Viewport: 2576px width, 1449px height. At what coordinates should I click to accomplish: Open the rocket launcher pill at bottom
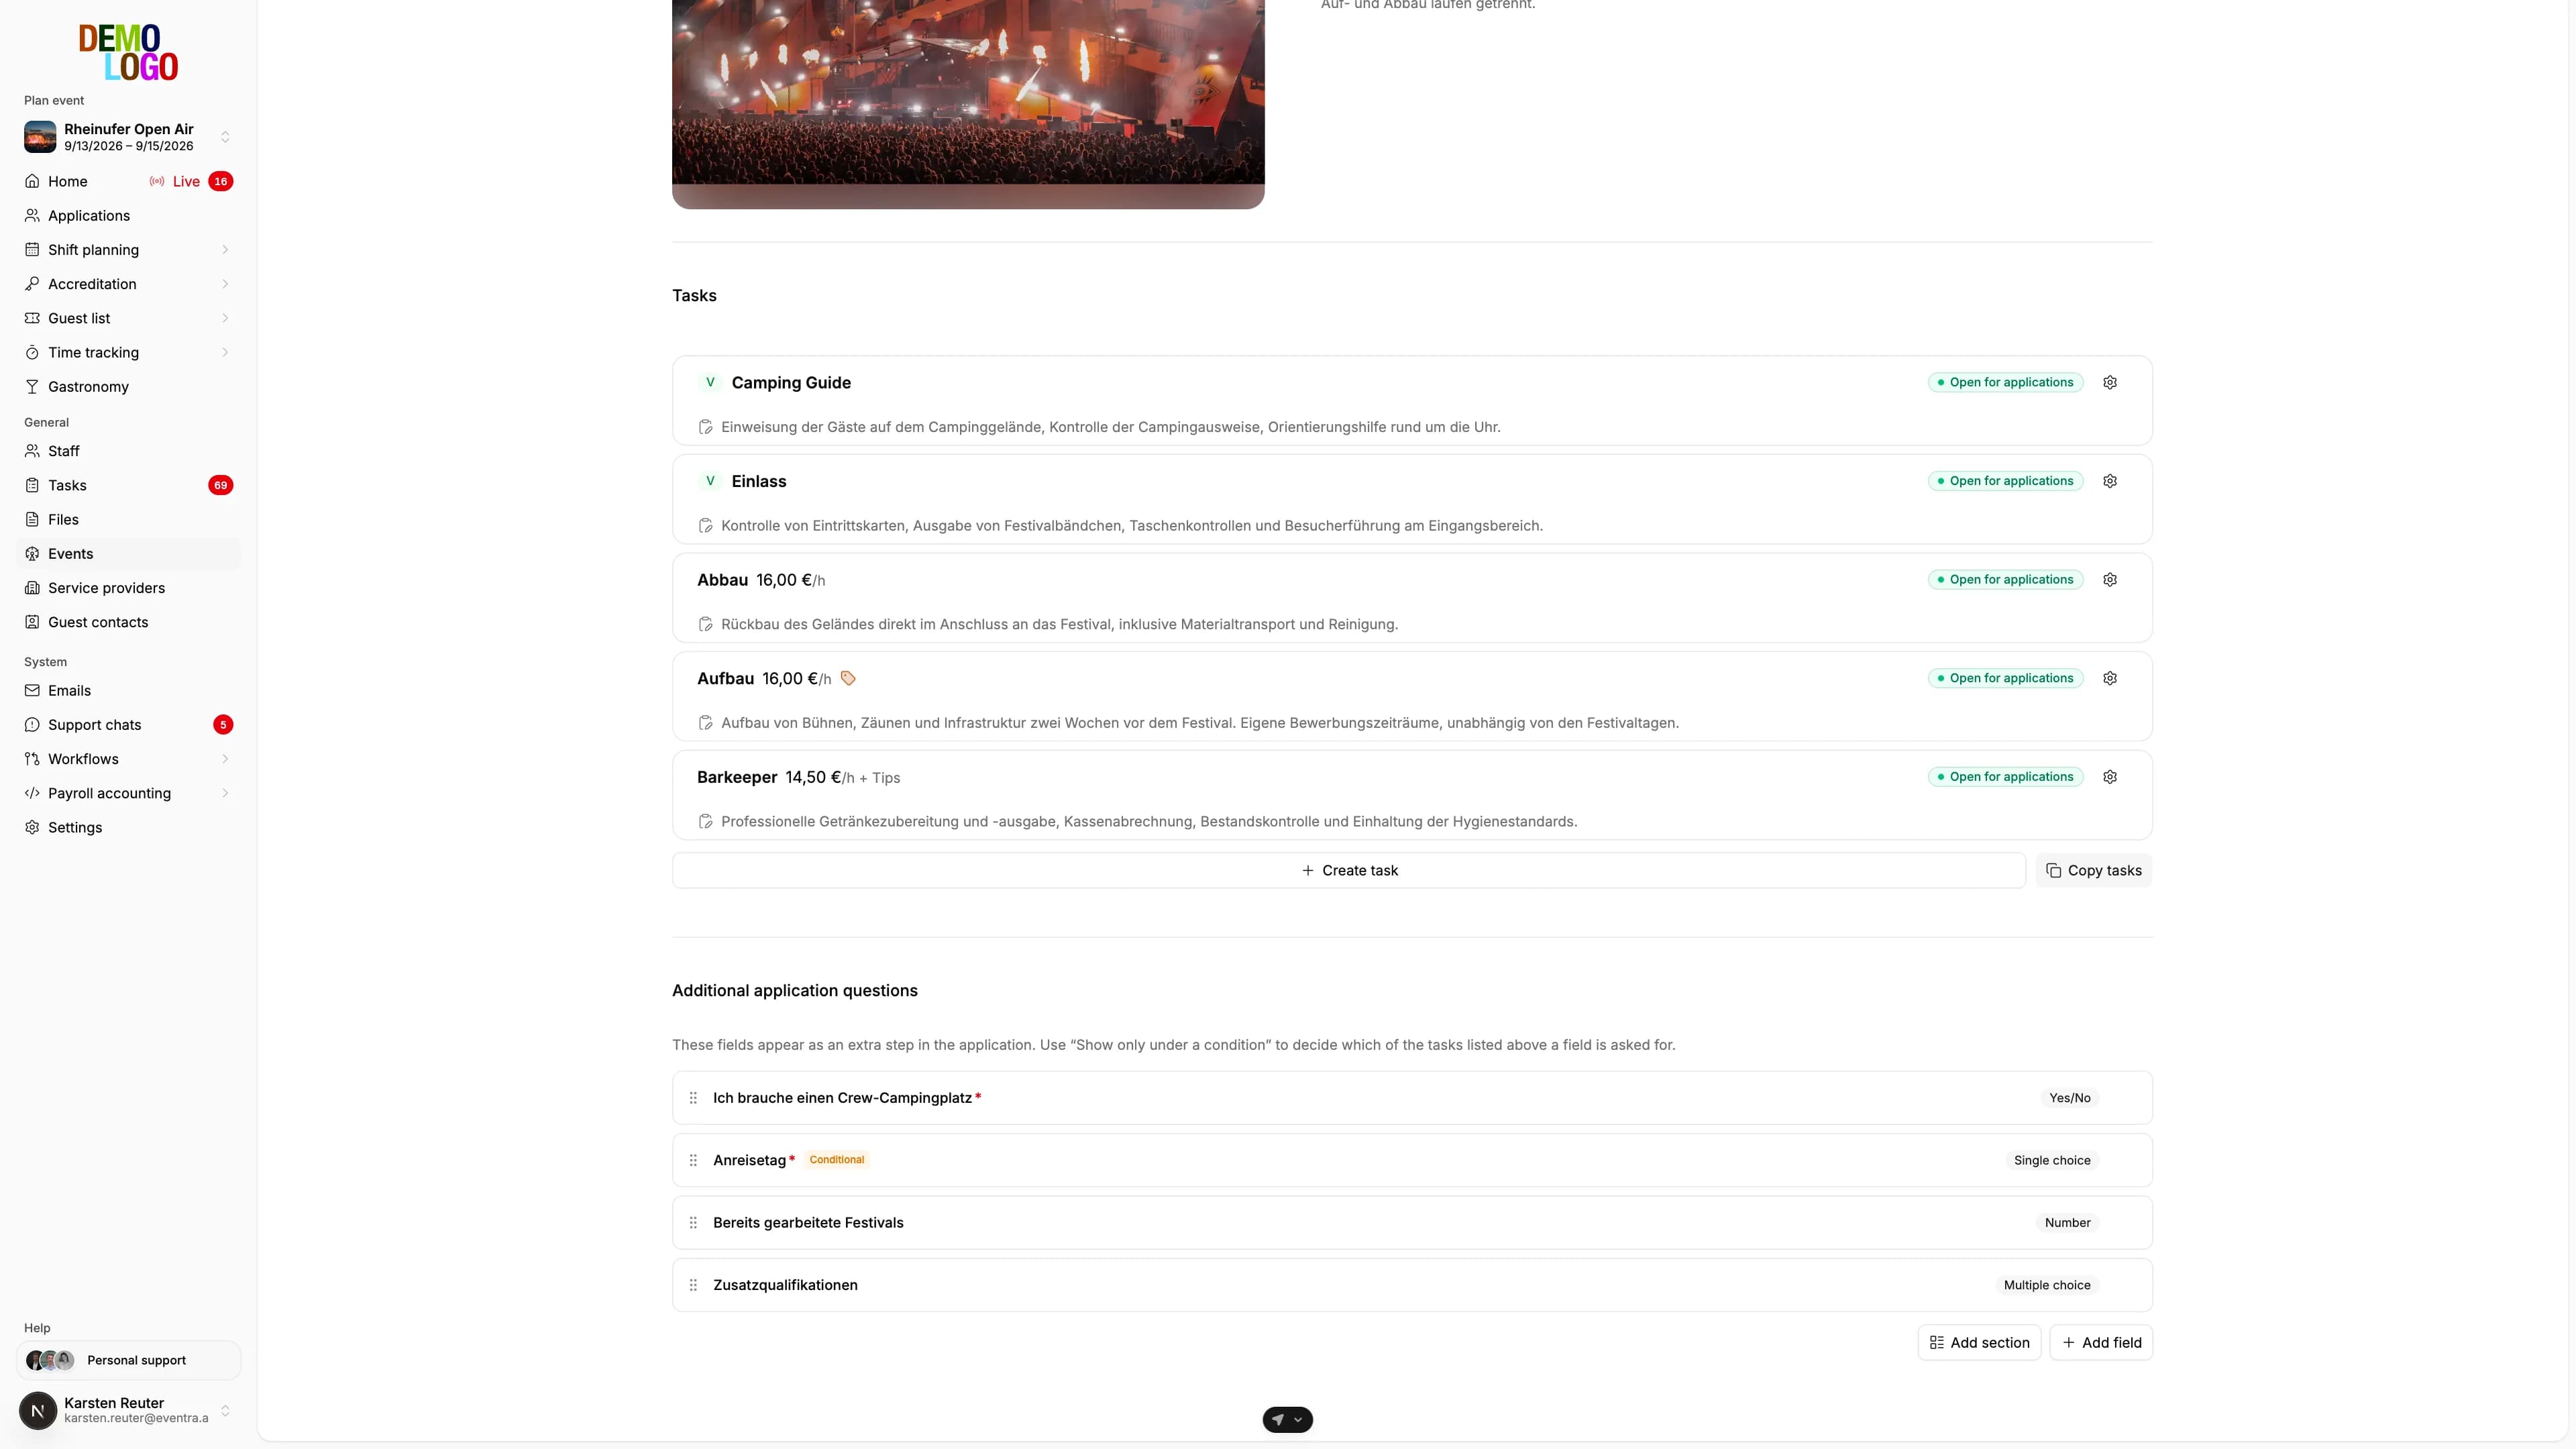tap(1287, 1419)
